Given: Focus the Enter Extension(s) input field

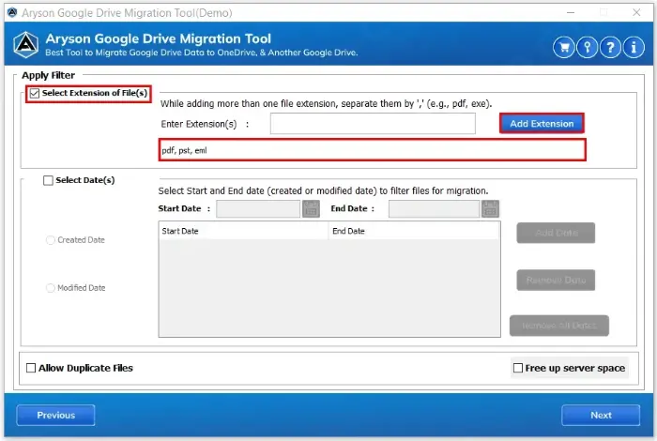Looking at the screenshot, I should (x=373, y=124).
